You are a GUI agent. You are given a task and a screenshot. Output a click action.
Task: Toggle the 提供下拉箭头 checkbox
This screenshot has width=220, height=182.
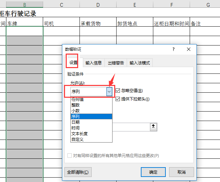tap(118, 99)
